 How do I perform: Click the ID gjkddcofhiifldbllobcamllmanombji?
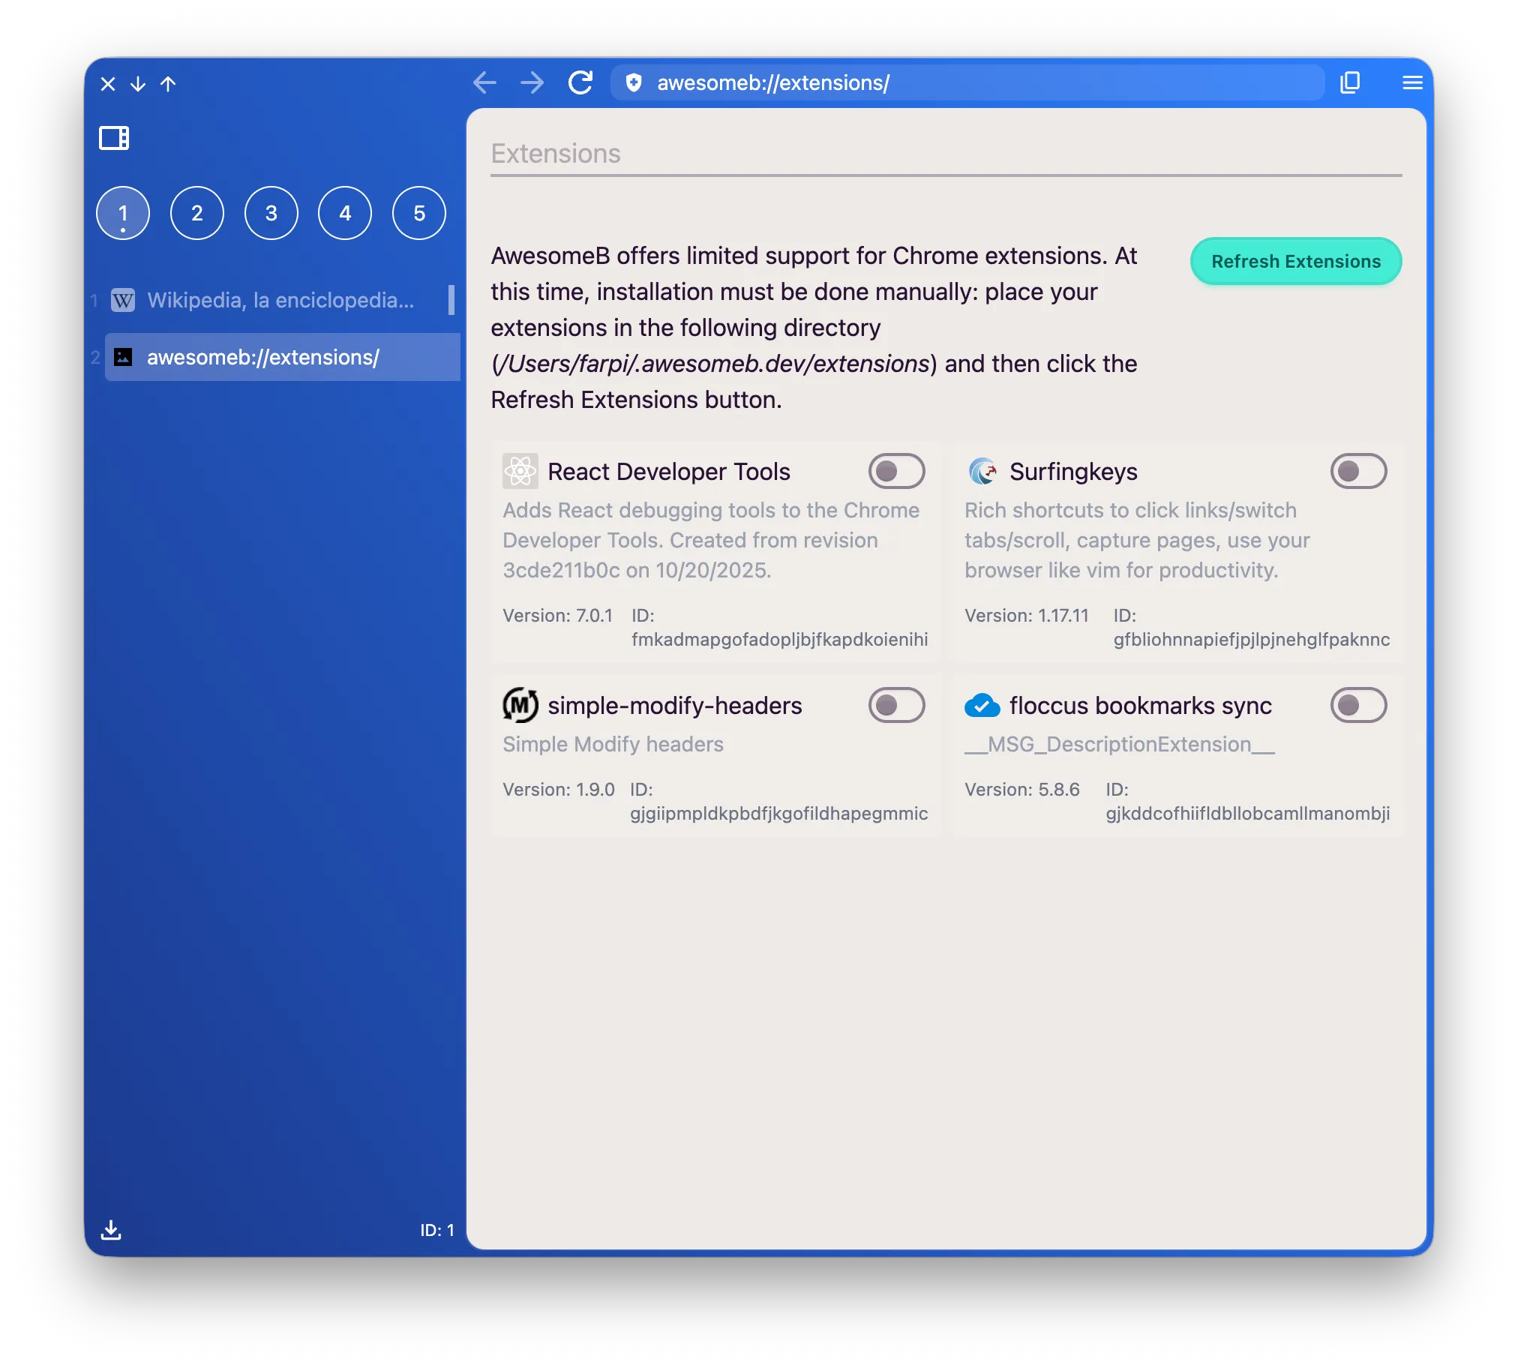coord(1247,813)
